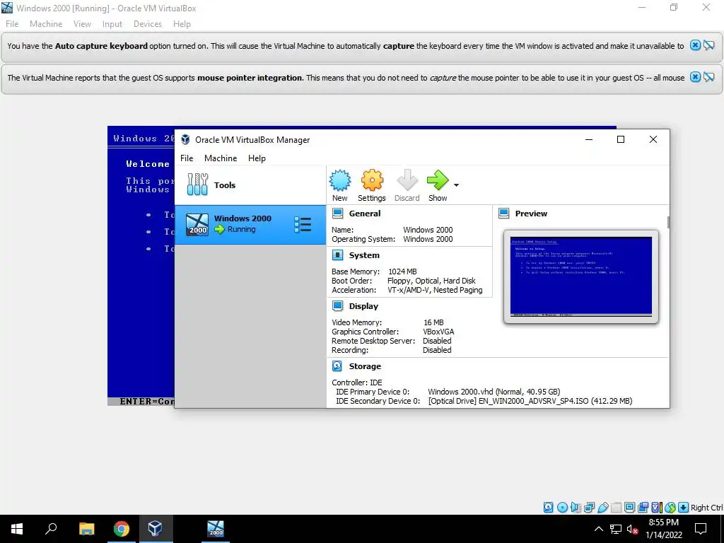
Task: Click the network tray icon
Action: click(x=616, y=529)
